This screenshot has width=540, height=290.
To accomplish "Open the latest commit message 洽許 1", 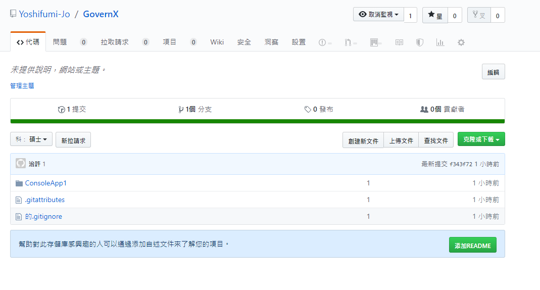I will coord(37,164).
